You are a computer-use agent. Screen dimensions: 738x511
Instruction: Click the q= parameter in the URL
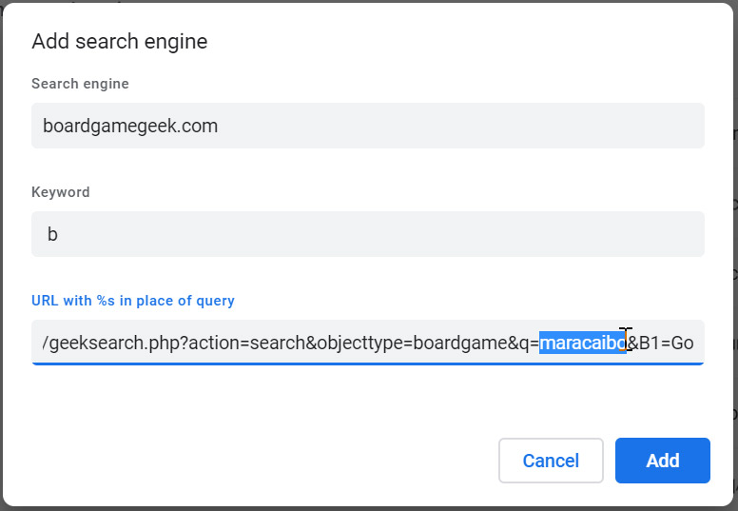click(530, 344)
